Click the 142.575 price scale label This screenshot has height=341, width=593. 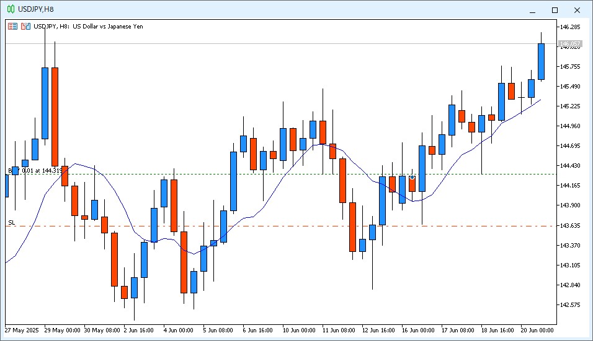(x=570, y=304)
